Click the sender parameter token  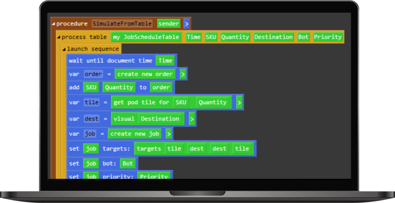(169, 24)
